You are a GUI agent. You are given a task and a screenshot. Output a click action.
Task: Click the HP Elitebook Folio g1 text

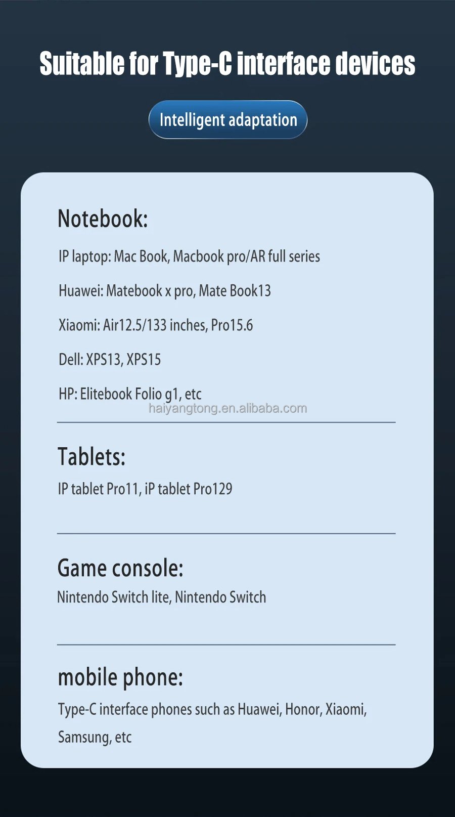pyautogui.click(x=130, y=394)
